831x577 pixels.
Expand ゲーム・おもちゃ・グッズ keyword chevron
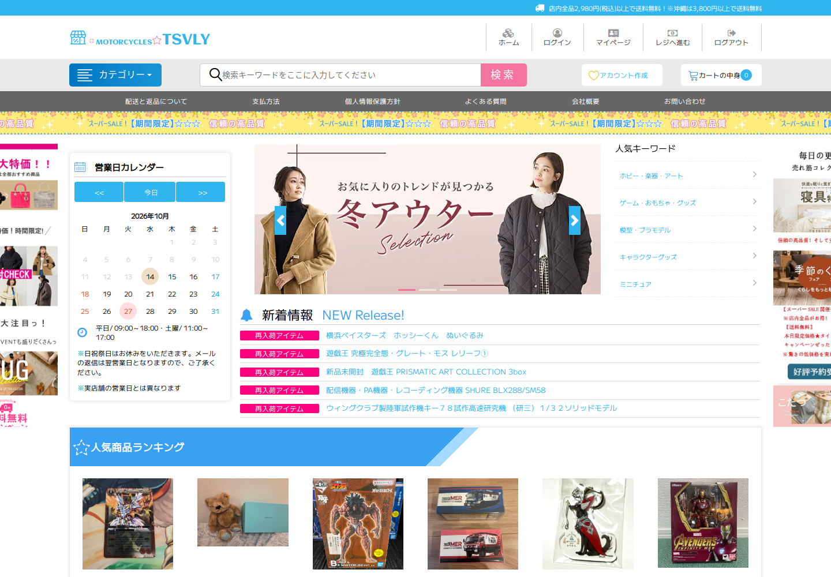click(x=755, y=201)
